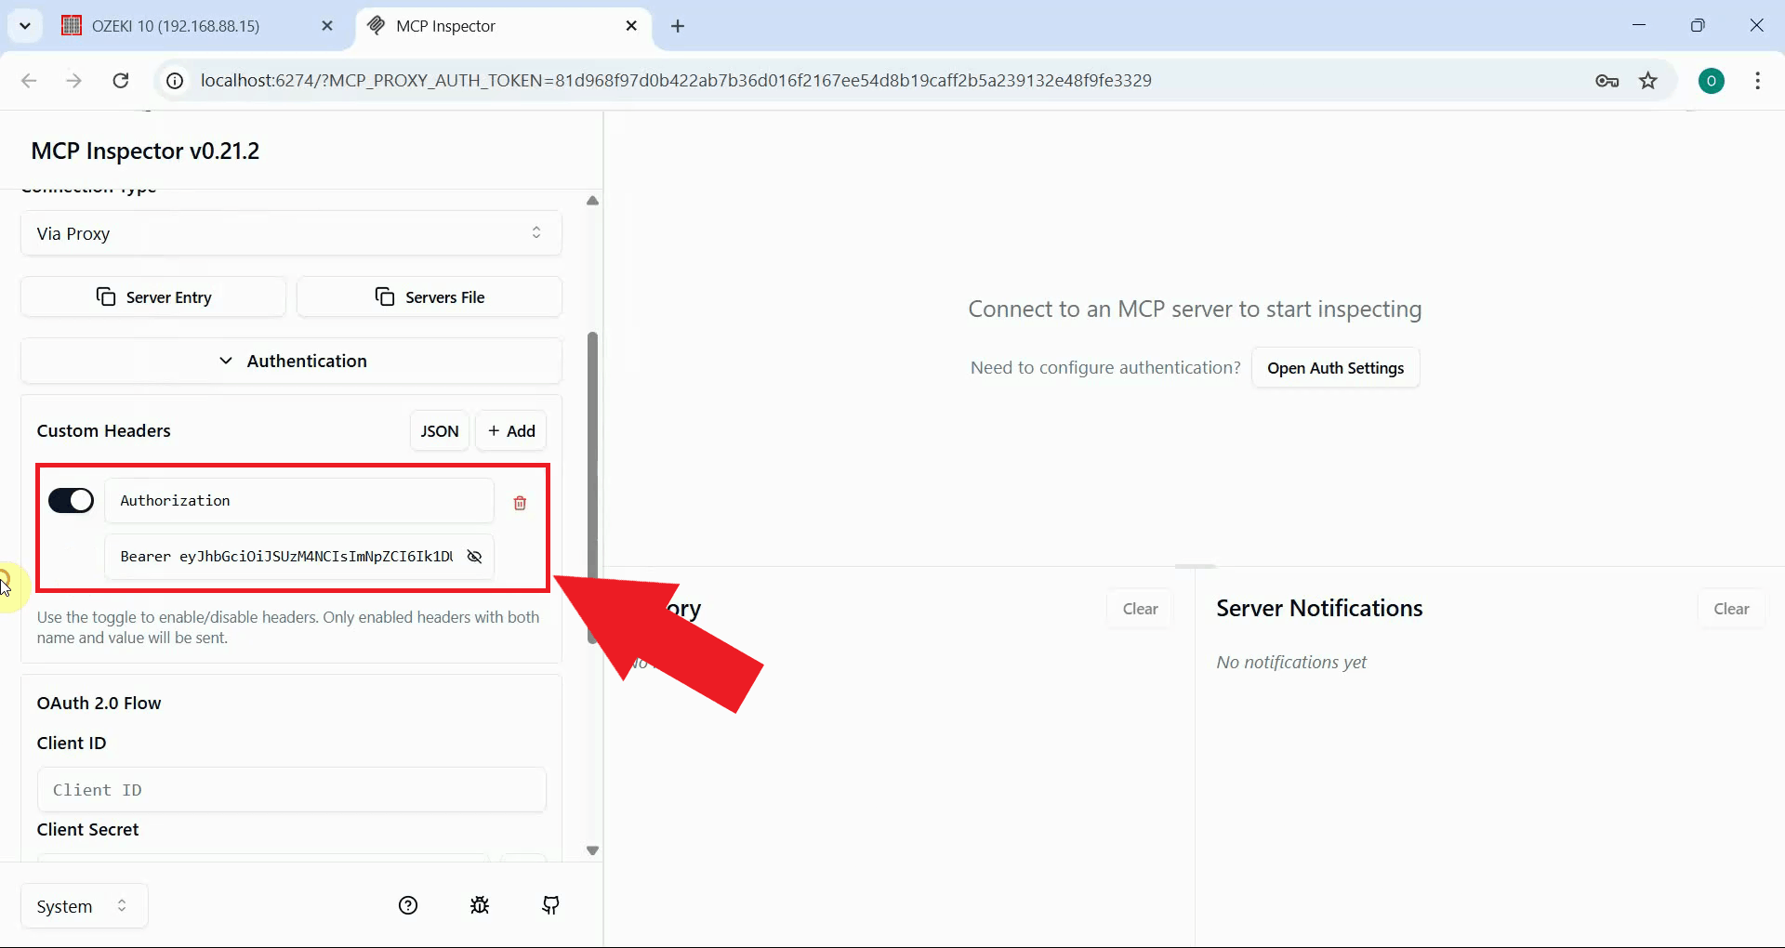Click the bug report icon
The height and width of the screenshot is (948, 1785).
point(480,905)
